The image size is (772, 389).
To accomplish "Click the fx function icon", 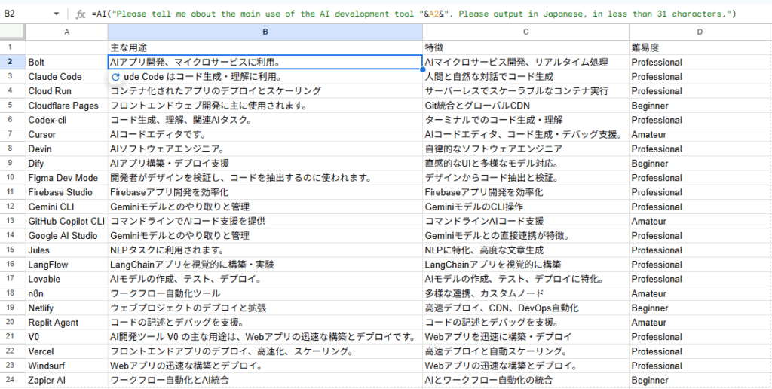I will coord(80,14).
